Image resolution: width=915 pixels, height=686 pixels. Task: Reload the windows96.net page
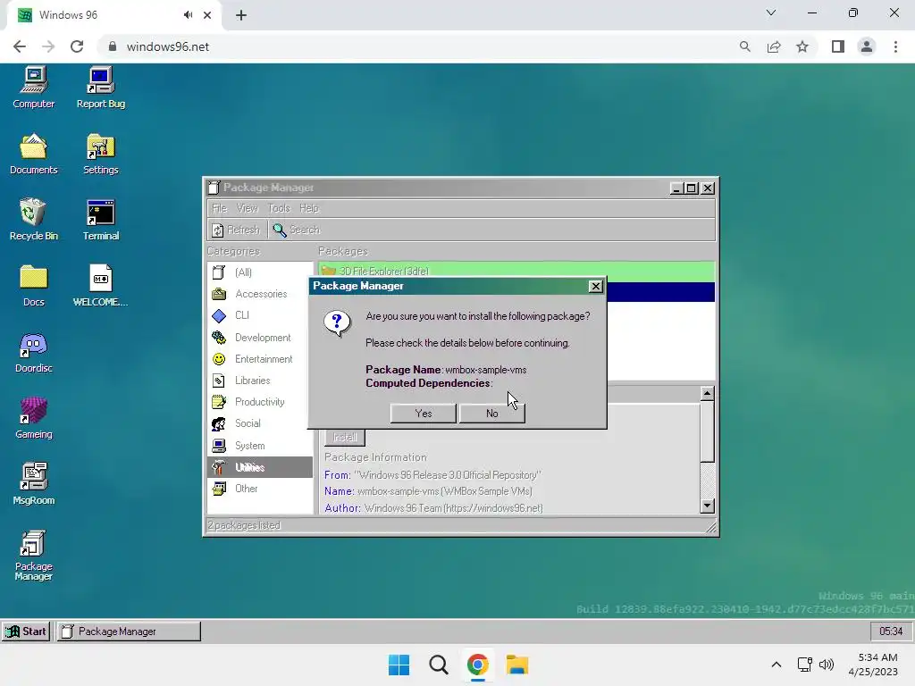point(77,46)
